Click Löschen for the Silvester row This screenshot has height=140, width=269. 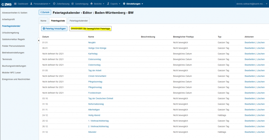pos(261,132)
